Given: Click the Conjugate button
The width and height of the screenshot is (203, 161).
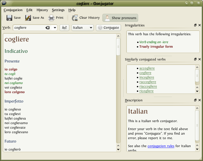Looking at the screenshot, I should pos(108,28).
